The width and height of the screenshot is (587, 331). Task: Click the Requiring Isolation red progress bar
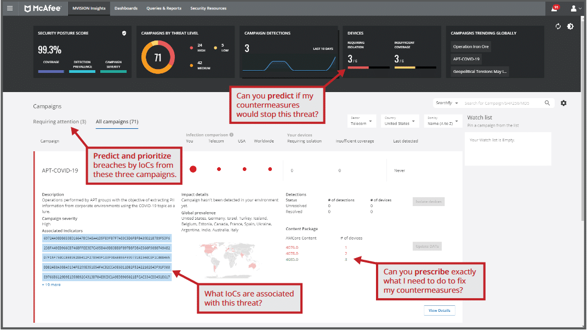368,68
